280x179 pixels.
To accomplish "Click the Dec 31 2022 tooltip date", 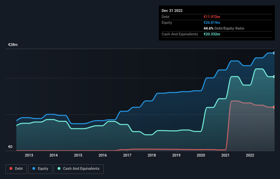I will point(172,11).
